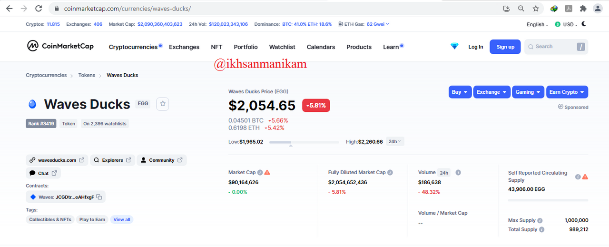Click the Cryptos count 11,815 link
The width and height of the screenshot is (609, 247).
point(53,24)
